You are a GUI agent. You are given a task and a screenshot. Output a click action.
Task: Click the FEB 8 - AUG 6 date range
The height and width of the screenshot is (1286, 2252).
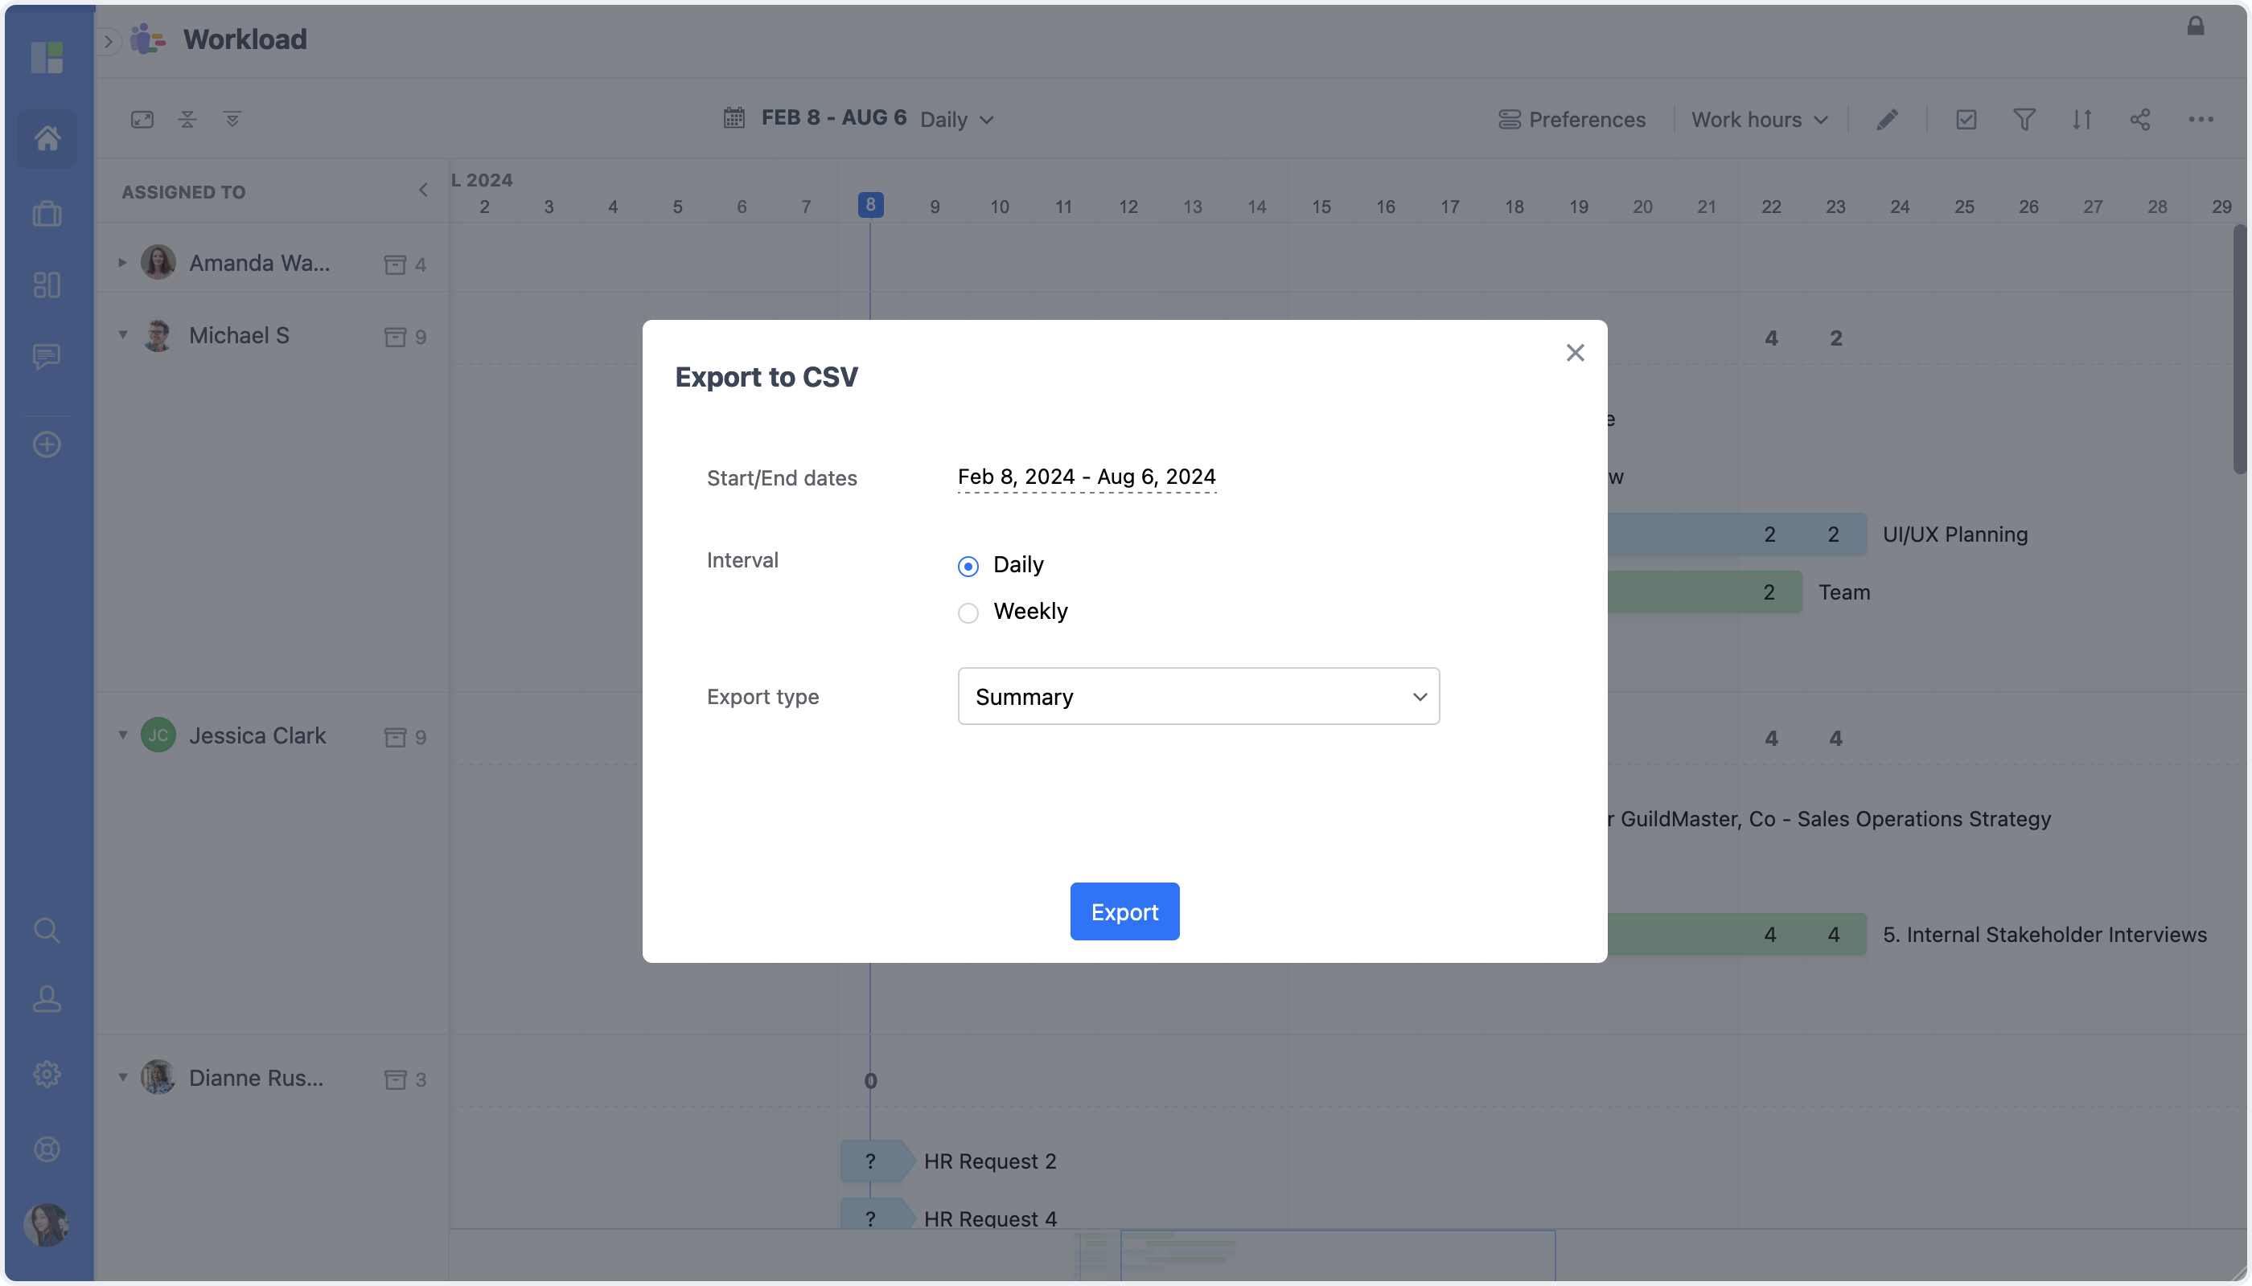833,117
